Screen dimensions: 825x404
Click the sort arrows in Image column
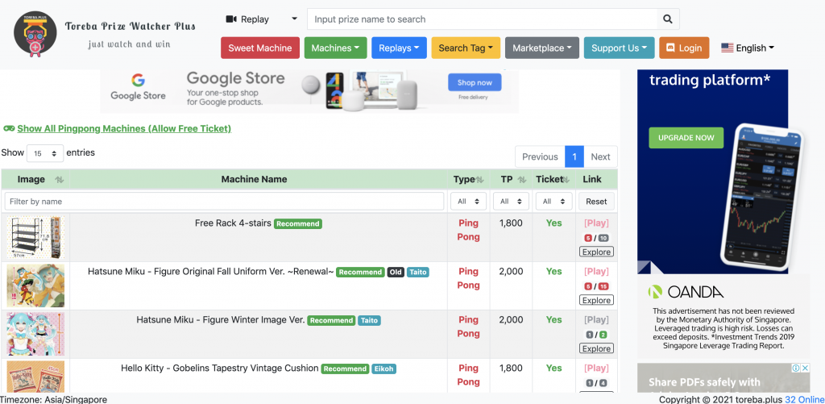coord(59,180)
